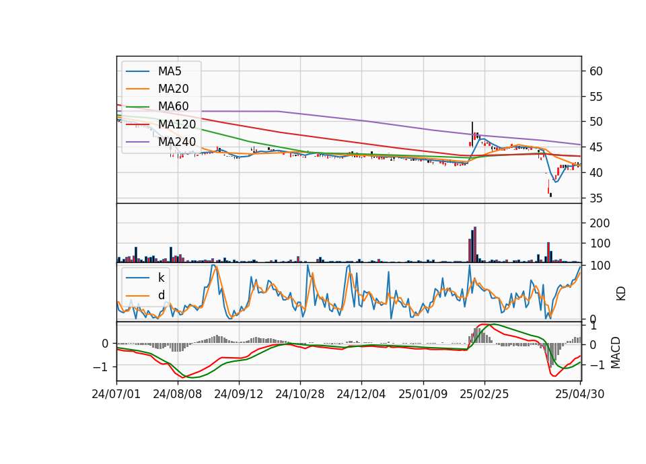The image size is (646, 464).
Task: Click the MA120 legend label
Action: (177, 124)
